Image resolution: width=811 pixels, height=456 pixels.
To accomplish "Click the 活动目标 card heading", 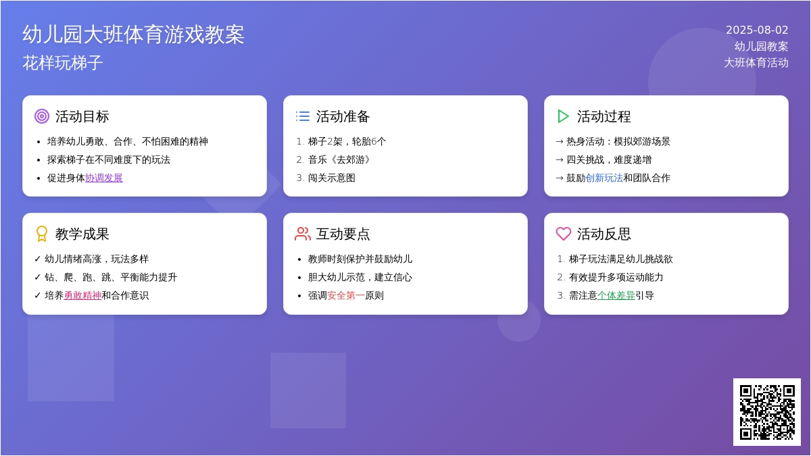I will [x=82, y=116].
